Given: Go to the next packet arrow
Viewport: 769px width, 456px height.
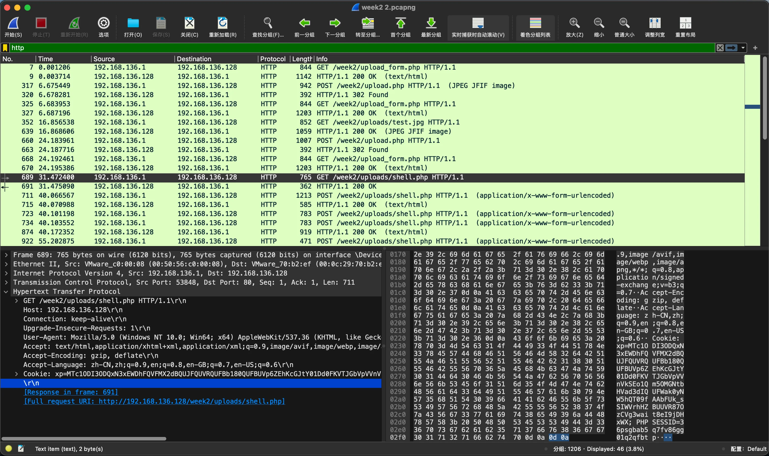Looking at the screenshot, I should point(335,23).
